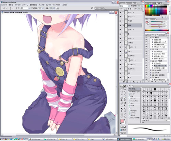The width and height of the screenshot is (171, 141).
Task: Open layer blend mode dropdown
Action: pos(129,6)
